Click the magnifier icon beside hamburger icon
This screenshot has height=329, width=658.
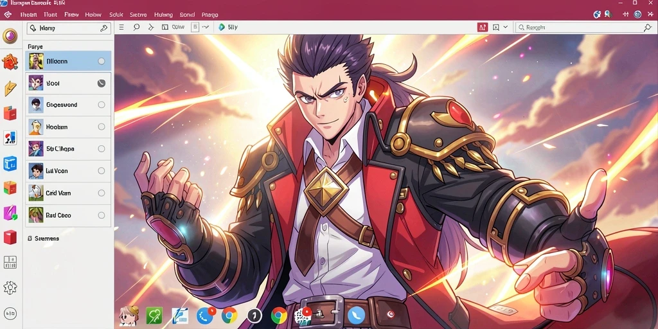(136, 27)
